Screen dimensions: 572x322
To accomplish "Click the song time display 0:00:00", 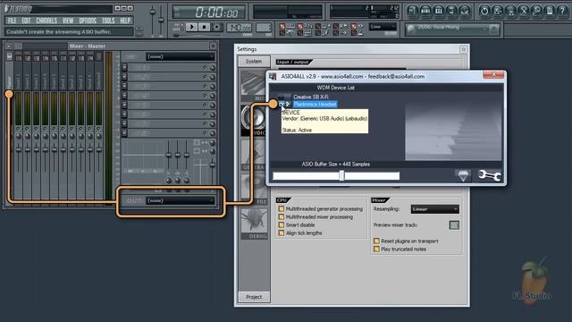I will coord(209,12).
